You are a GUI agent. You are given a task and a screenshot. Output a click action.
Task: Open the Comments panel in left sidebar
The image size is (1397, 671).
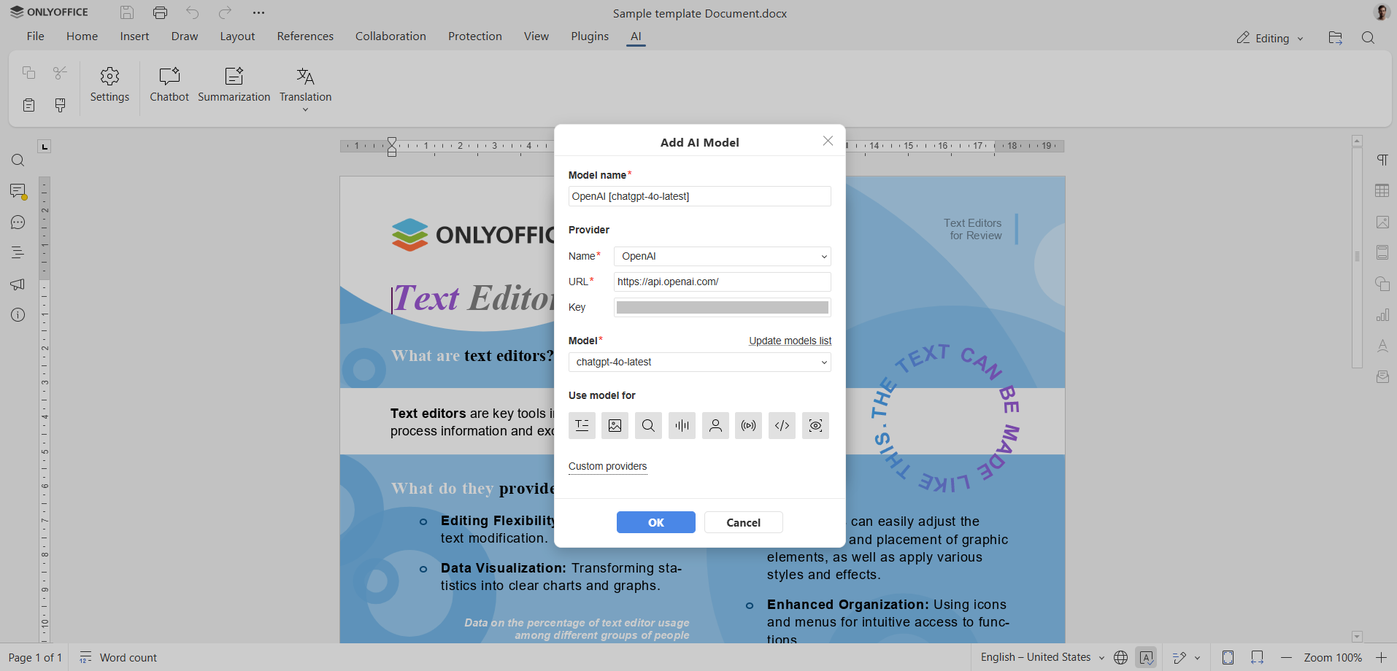tap(18, 191)
